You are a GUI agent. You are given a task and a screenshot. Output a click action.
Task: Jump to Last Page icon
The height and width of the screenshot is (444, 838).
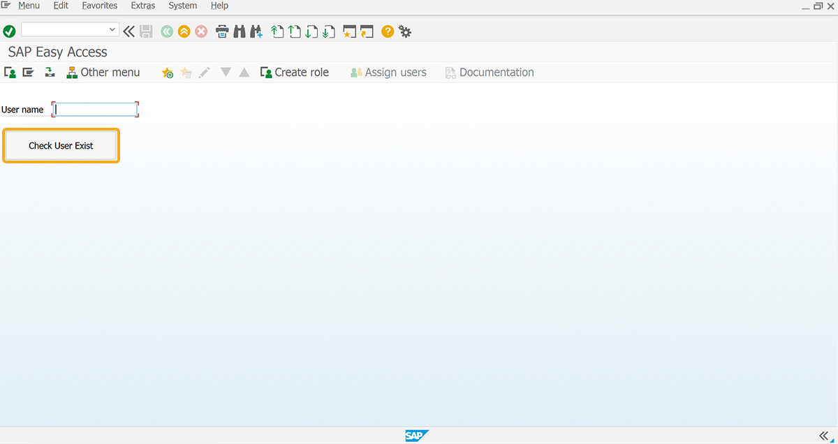point(328,31)
